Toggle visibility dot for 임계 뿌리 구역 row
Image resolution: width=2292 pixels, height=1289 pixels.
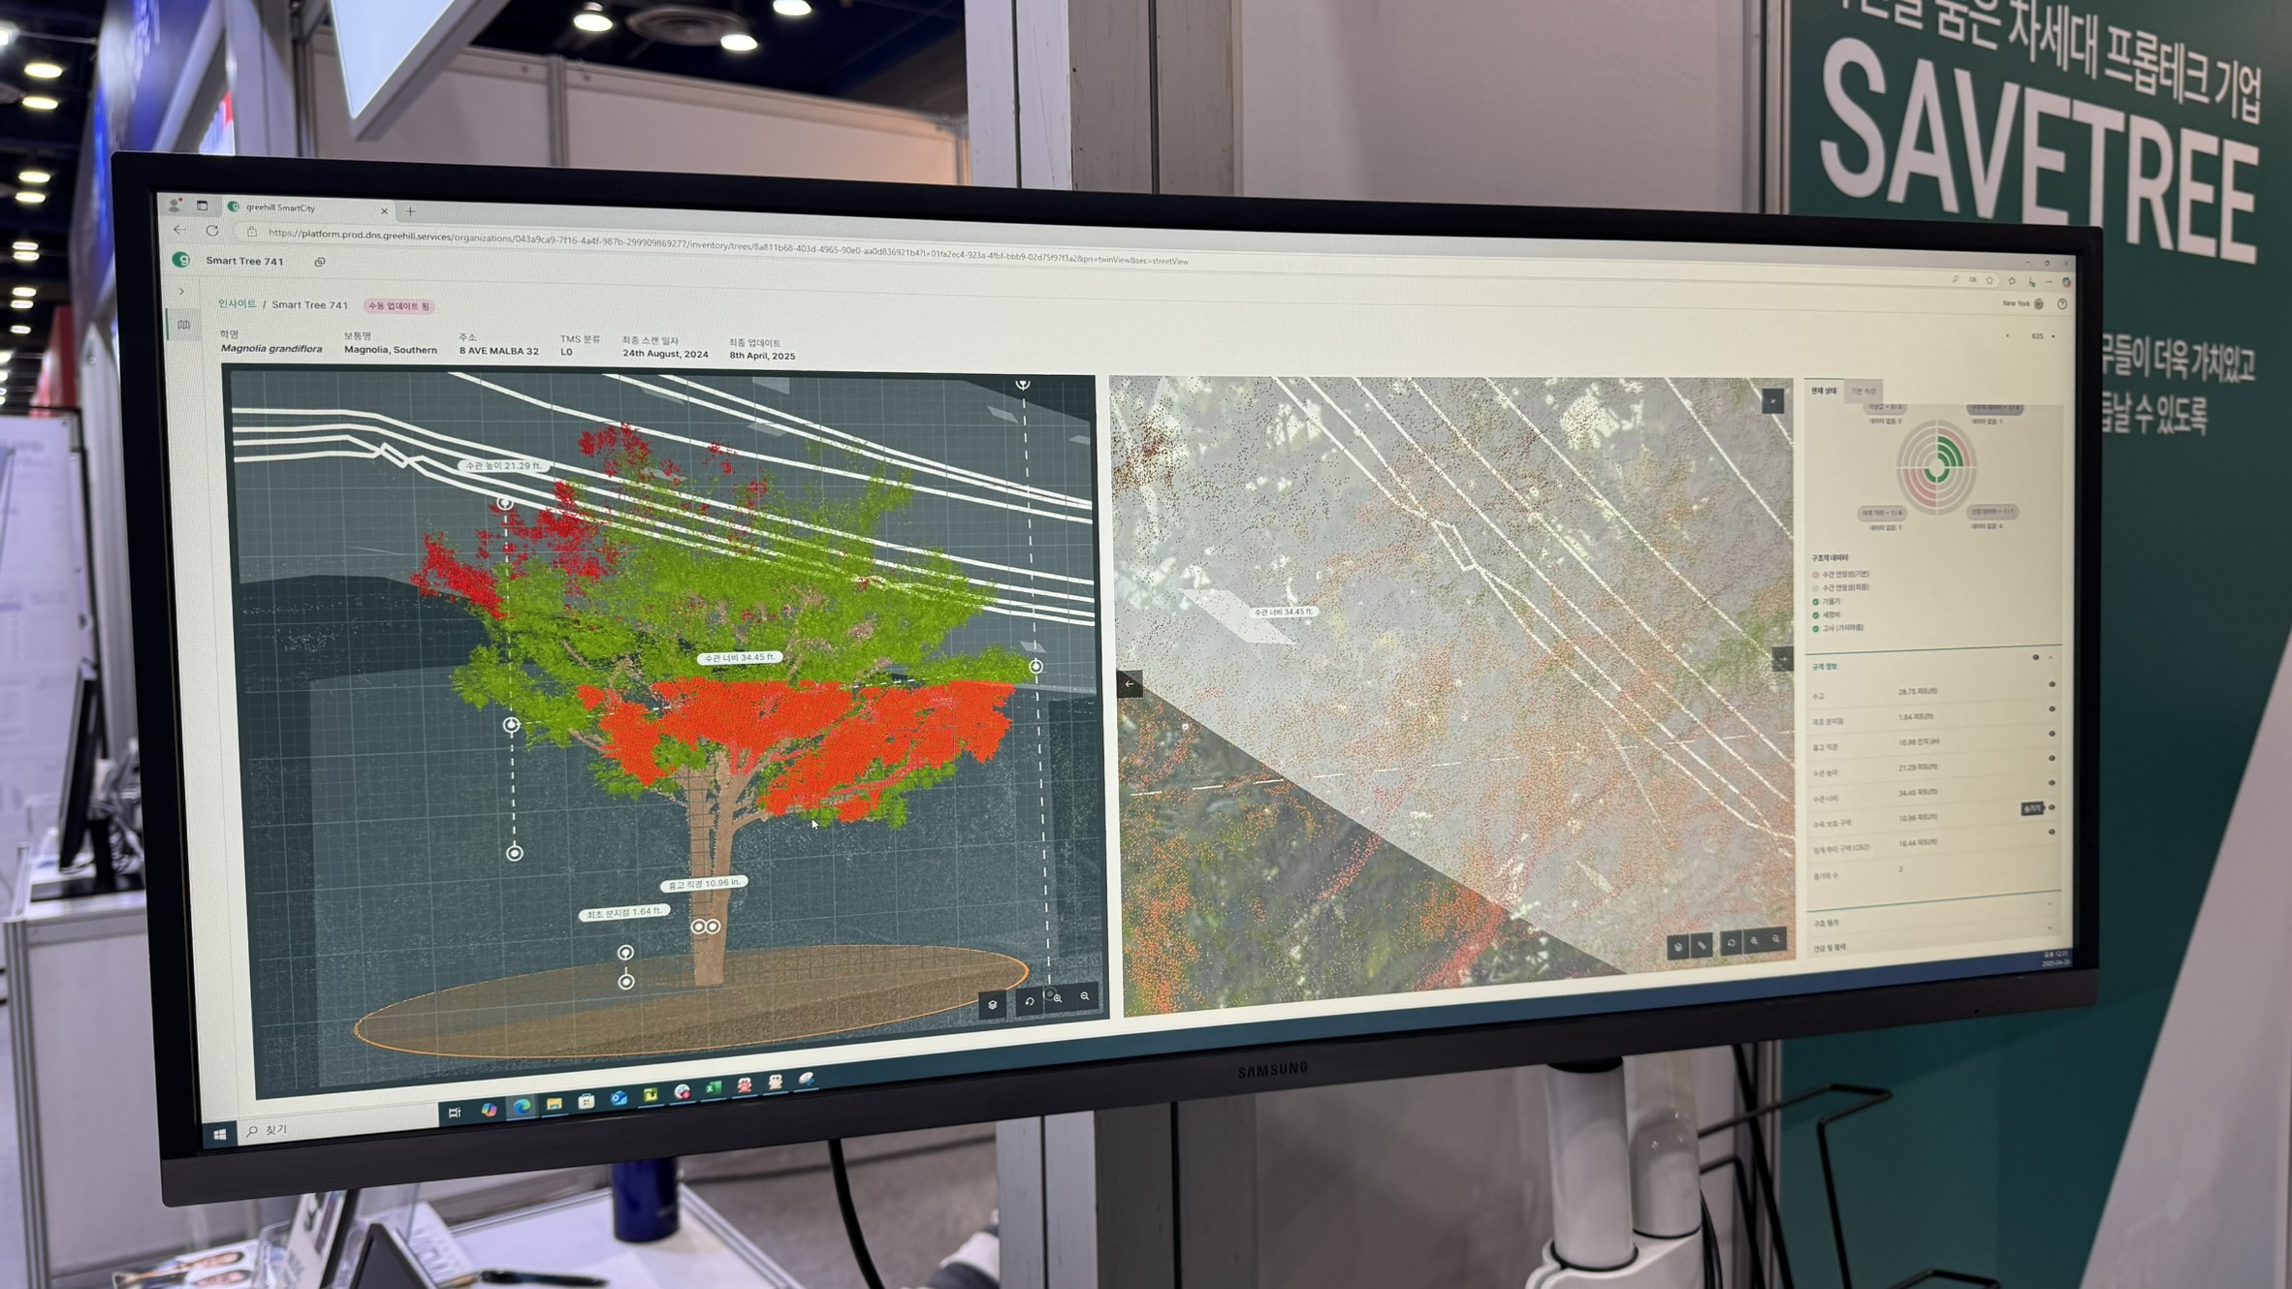(2052, 832)
